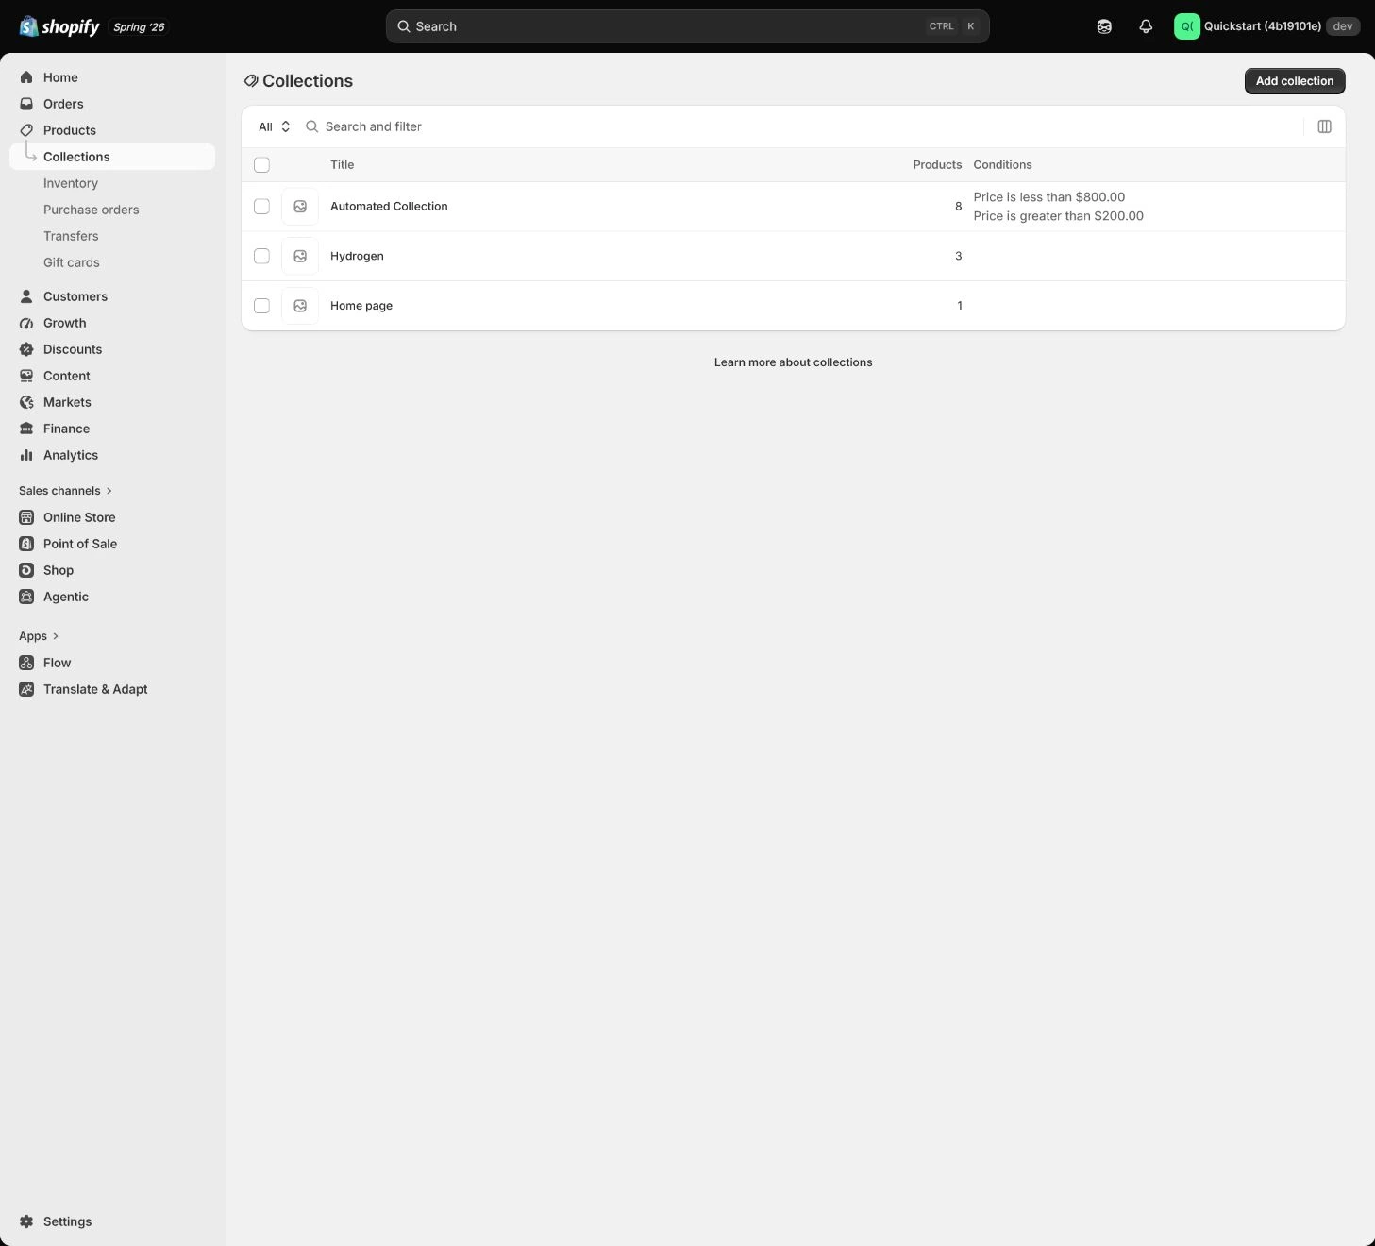Click the Settings gear icon
This screenshot has width=1375, height=1246.
point(26,1221)
